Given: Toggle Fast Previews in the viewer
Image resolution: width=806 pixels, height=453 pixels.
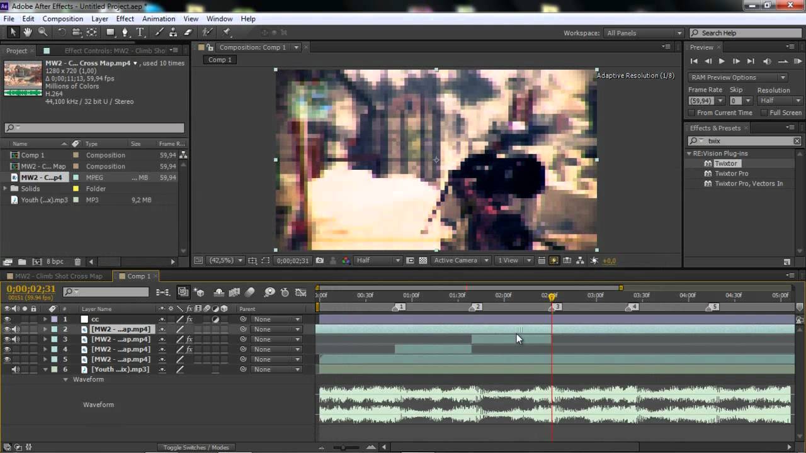Looking at the screenshot, I should point(554,260).
